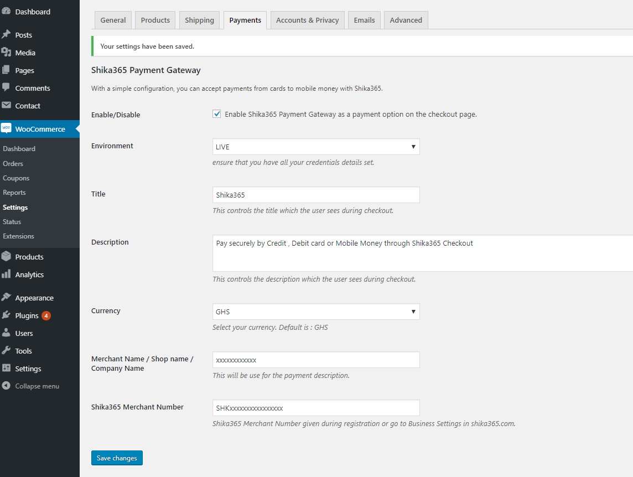This screenshot has width=633, height=477.
Task: Click the Plugins menu label
Action: (x=27, y=316)
